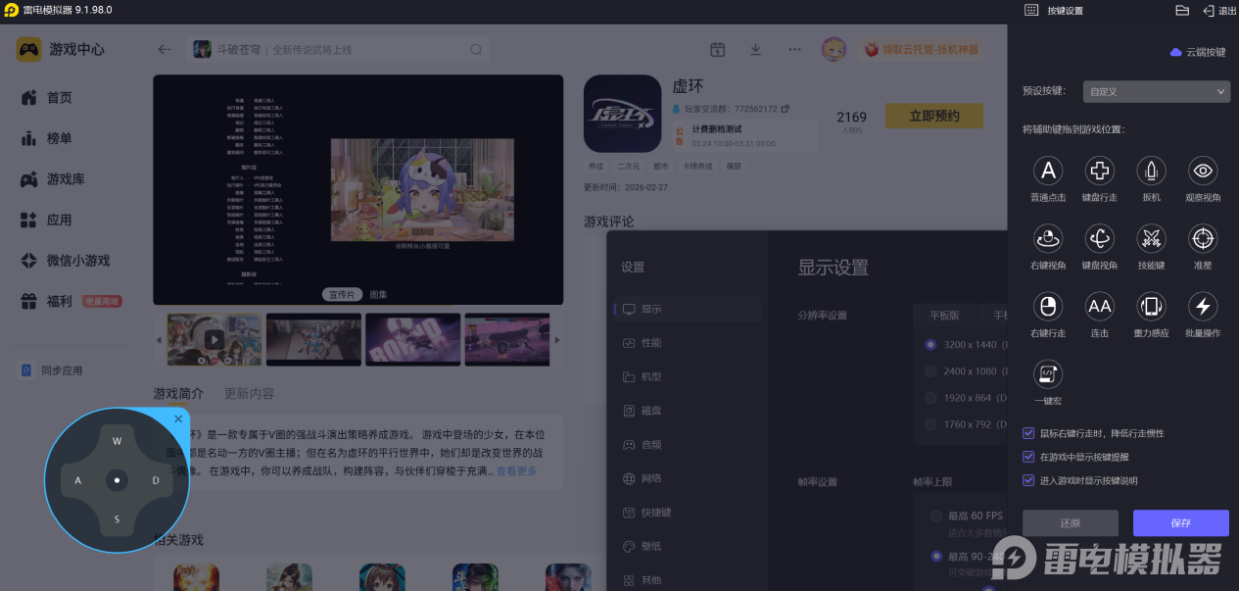
Task: Open the folder icon in 按键设置 header
Action: tap(1182, 10)
